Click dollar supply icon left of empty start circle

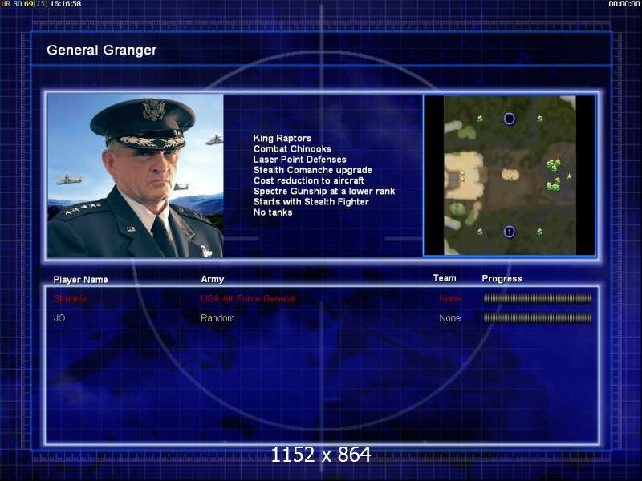click(x=480, y=119)
